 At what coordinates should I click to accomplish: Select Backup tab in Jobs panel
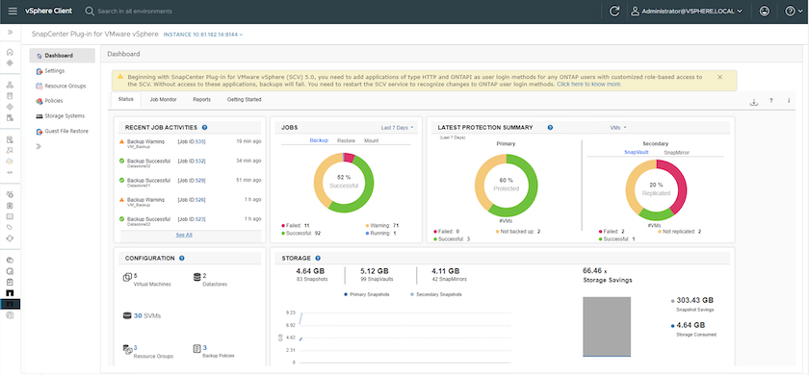pos(319,140)
